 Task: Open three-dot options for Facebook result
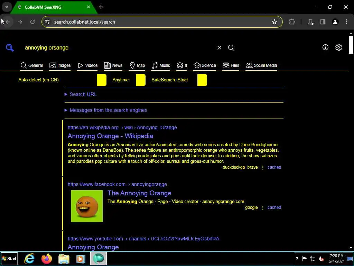(263, 208)
